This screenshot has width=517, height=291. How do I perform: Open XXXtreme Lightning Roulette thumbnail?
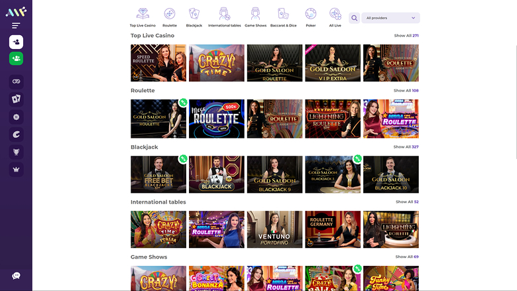(333, 119)
